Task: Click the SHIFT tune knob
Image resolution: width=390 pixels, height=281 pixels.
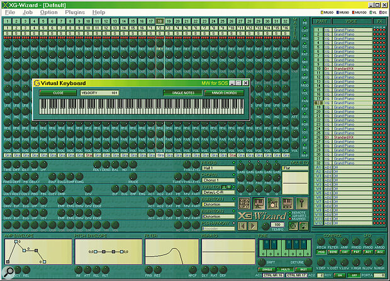Action: click(x=262, y=262)
